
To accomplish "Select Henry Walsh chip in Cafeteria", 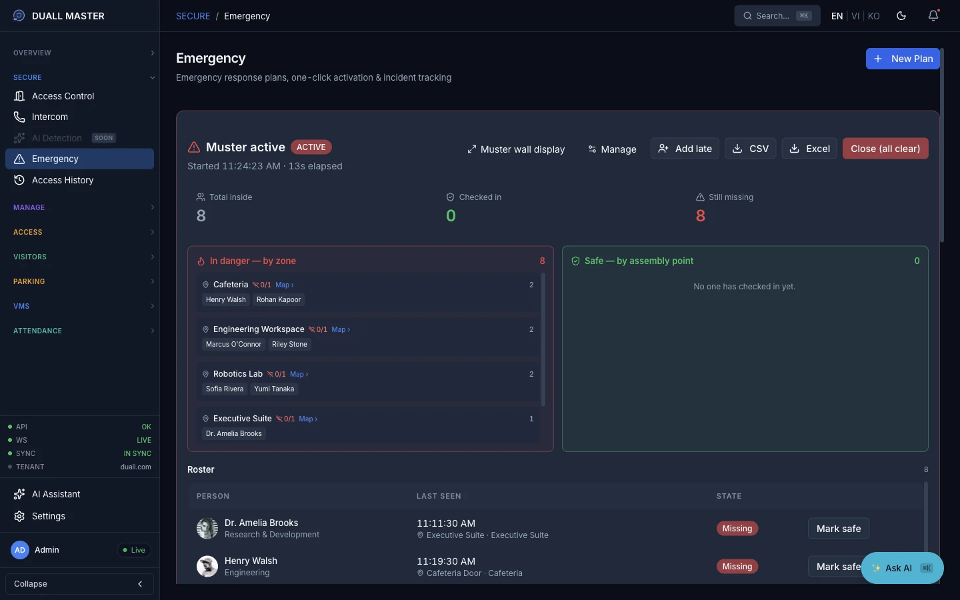I will tap(226, 300).
